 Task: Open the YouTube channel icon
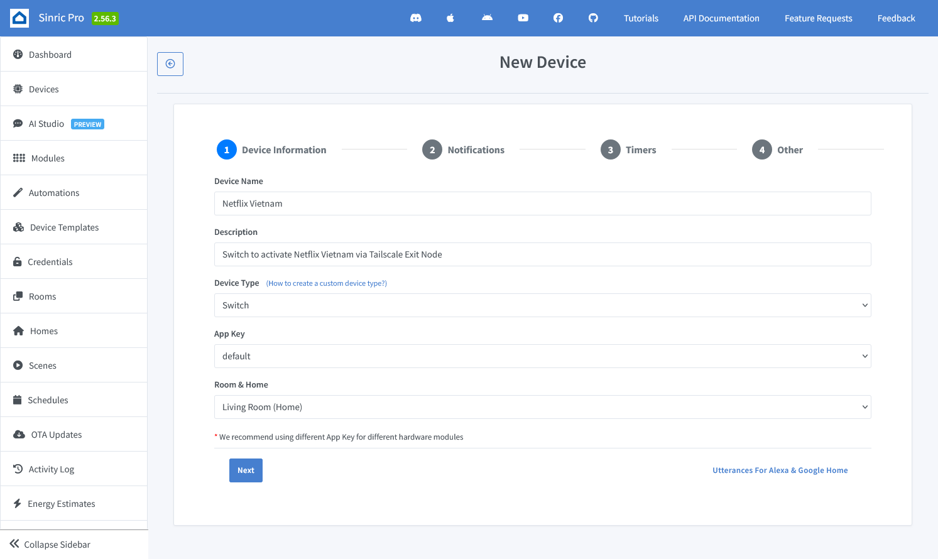point(523,18)
